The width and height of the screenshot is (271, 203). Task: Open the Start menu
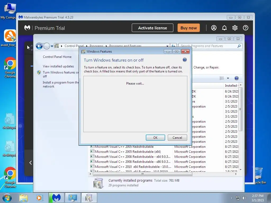click(x=7, y=198)
